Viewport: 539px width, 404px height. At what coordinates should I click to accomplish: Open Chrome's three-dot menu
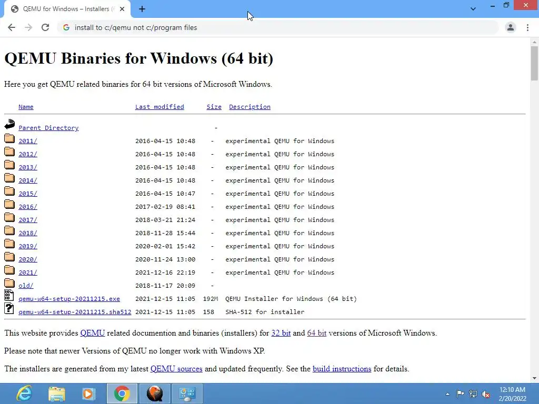point(527,27)
